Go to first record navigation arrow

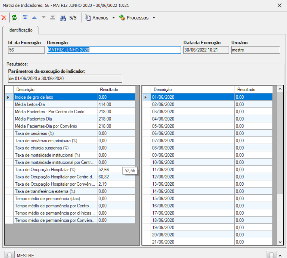25,18
